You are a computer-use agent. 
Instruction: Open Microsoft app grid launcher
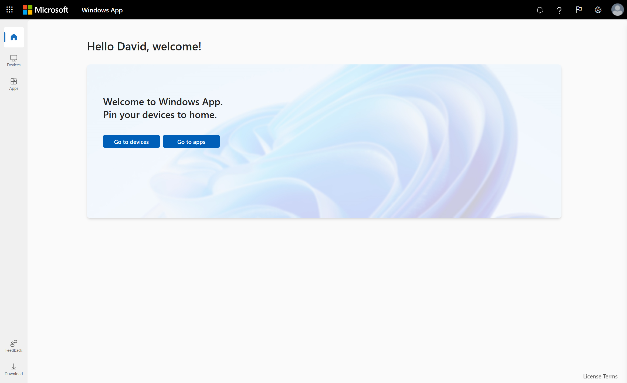point(9,9)
